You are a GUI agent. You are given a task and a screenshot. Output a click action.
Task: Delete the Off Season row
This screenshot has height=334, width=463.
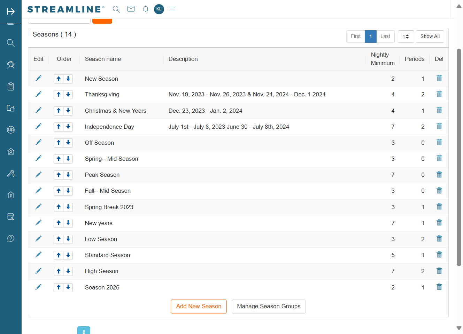[439, 142]
